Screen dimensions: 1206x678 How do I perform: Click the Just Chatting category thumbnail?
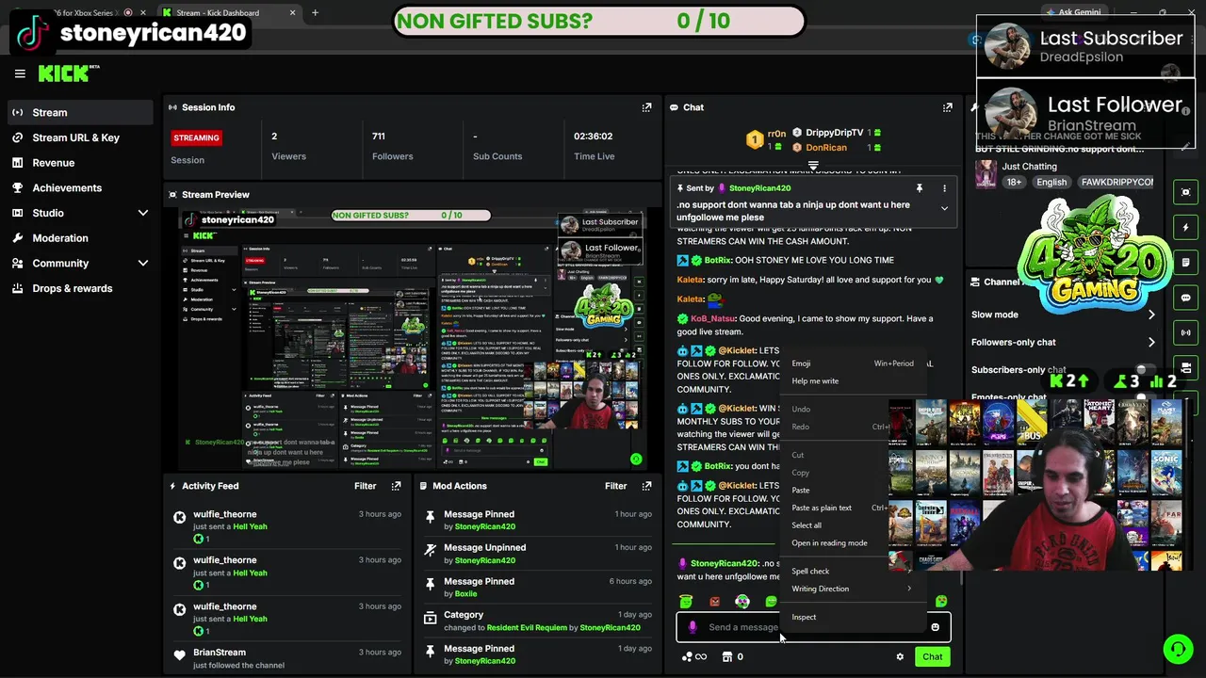[986, 173]
